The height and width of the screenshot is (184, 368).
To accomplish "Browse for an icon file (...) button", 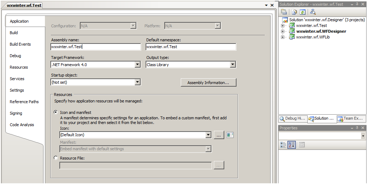I will coord(219,135).
